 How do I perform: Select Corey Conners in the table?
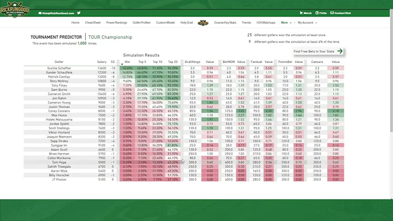59,111
